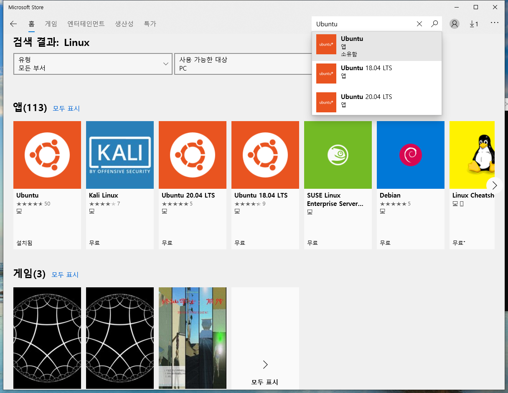Click into the Ubuntu search field

[363, 24]
